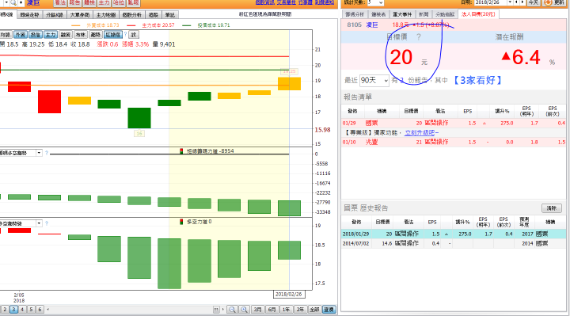The image size is (570, 316).
Task: Switch to the 籌碼分析 tab
Action: (355, 14)
